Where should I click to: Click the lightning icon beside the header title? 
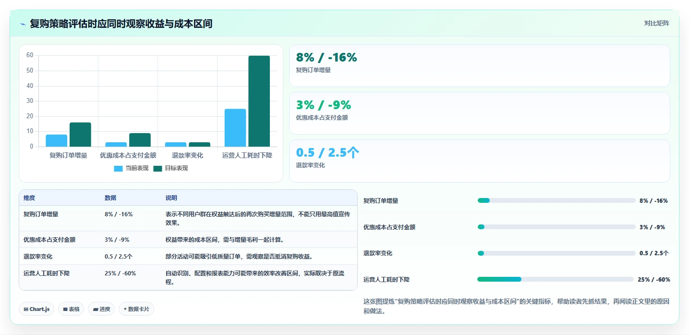23,24
